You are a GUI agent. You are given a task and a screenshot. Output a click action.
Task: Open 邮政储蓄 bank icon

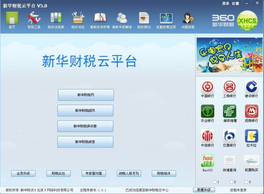click(x=229, y=111)
